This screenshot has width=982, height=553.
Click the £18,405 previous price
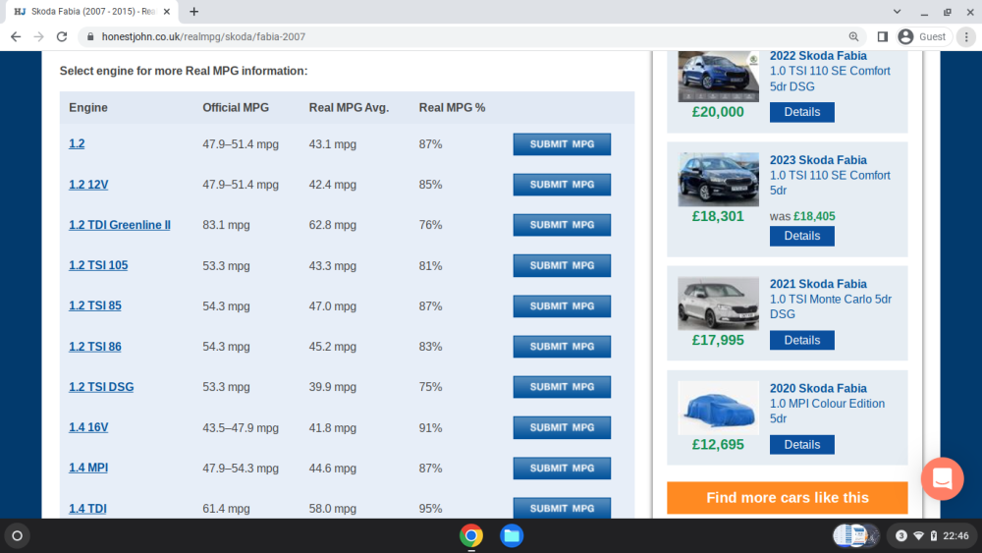pos(814,216)
